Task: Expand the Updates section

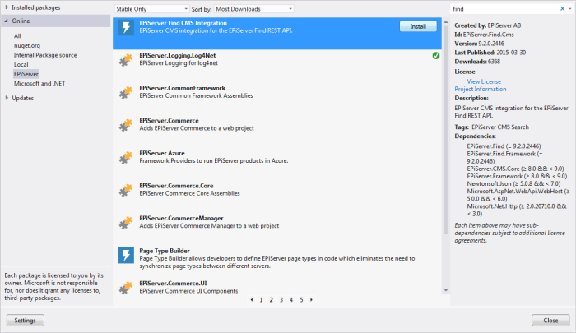Action: click(x=7, y=98)
